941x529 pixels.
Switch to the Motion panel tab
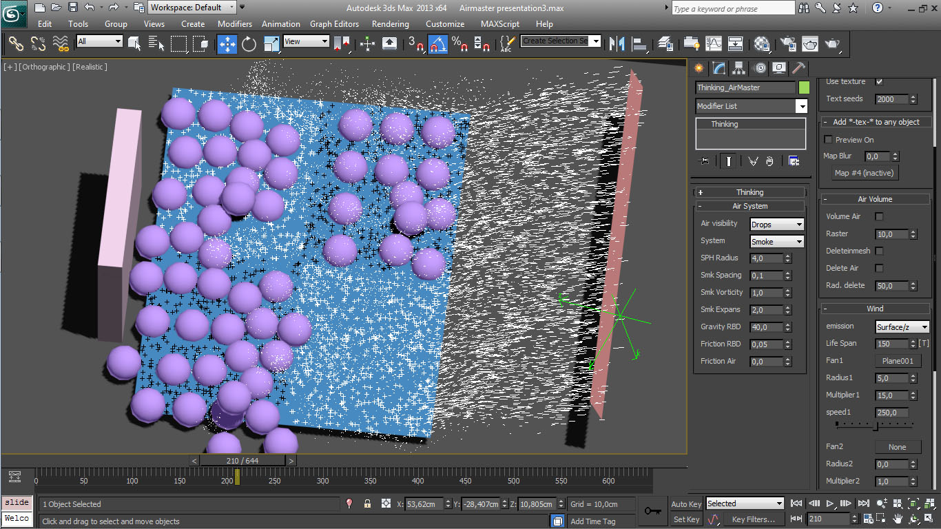[x=759, y=68]
